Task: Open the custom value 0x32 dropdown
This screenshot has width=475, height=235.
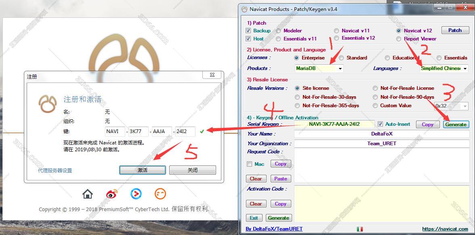Action: (x=452, y=106)
